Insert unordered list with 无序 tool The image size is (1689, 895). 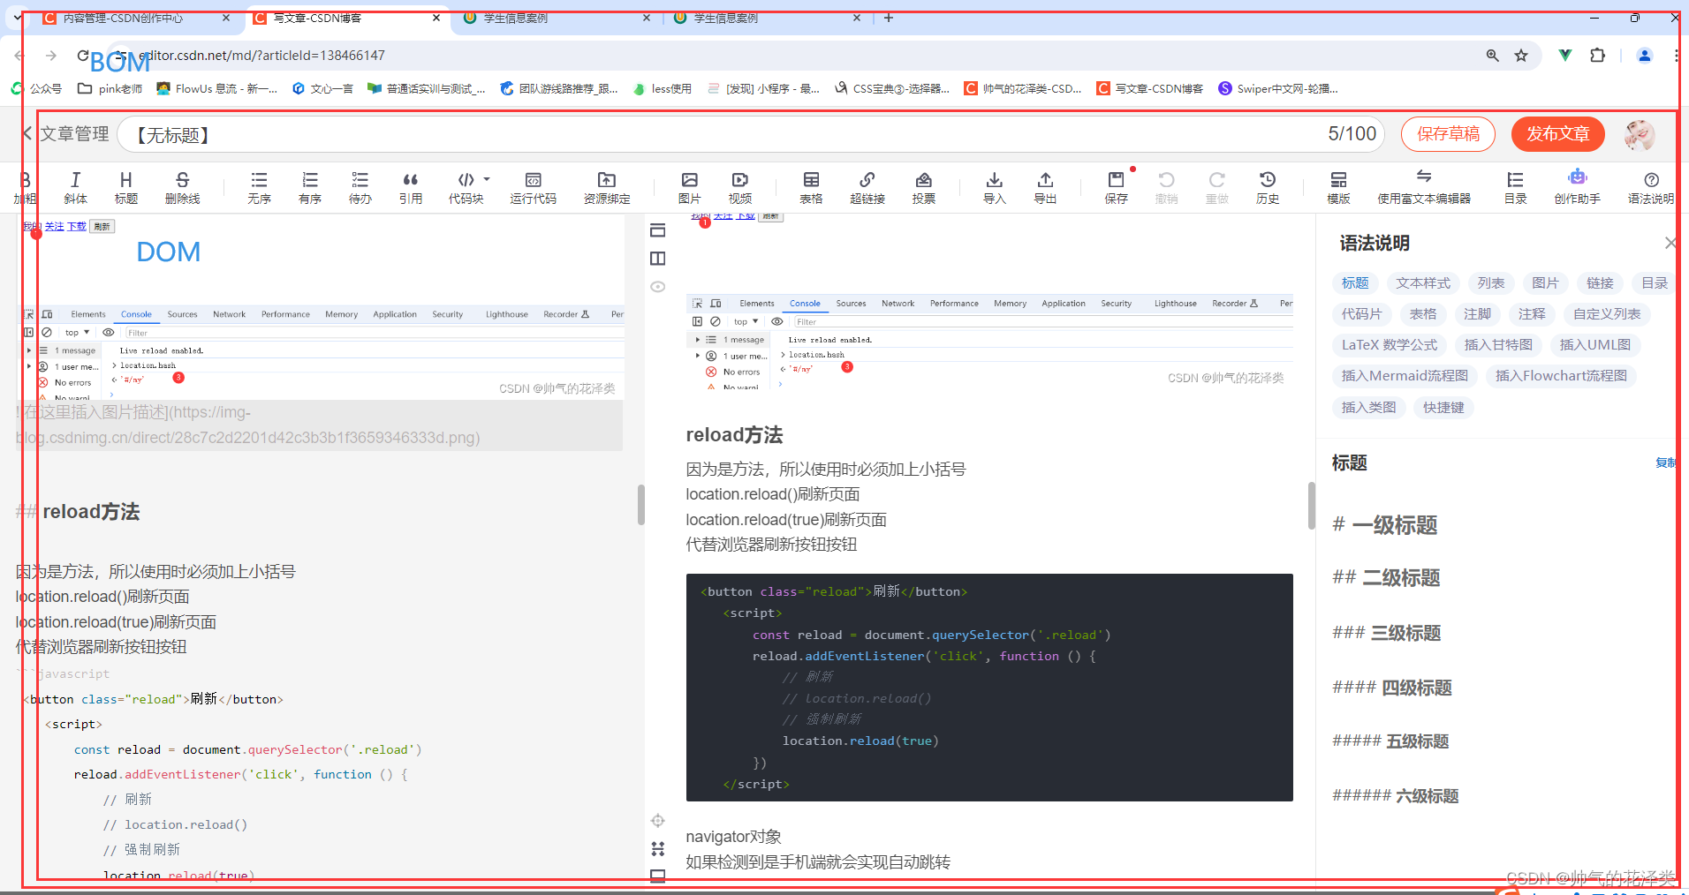click(259, 188)
